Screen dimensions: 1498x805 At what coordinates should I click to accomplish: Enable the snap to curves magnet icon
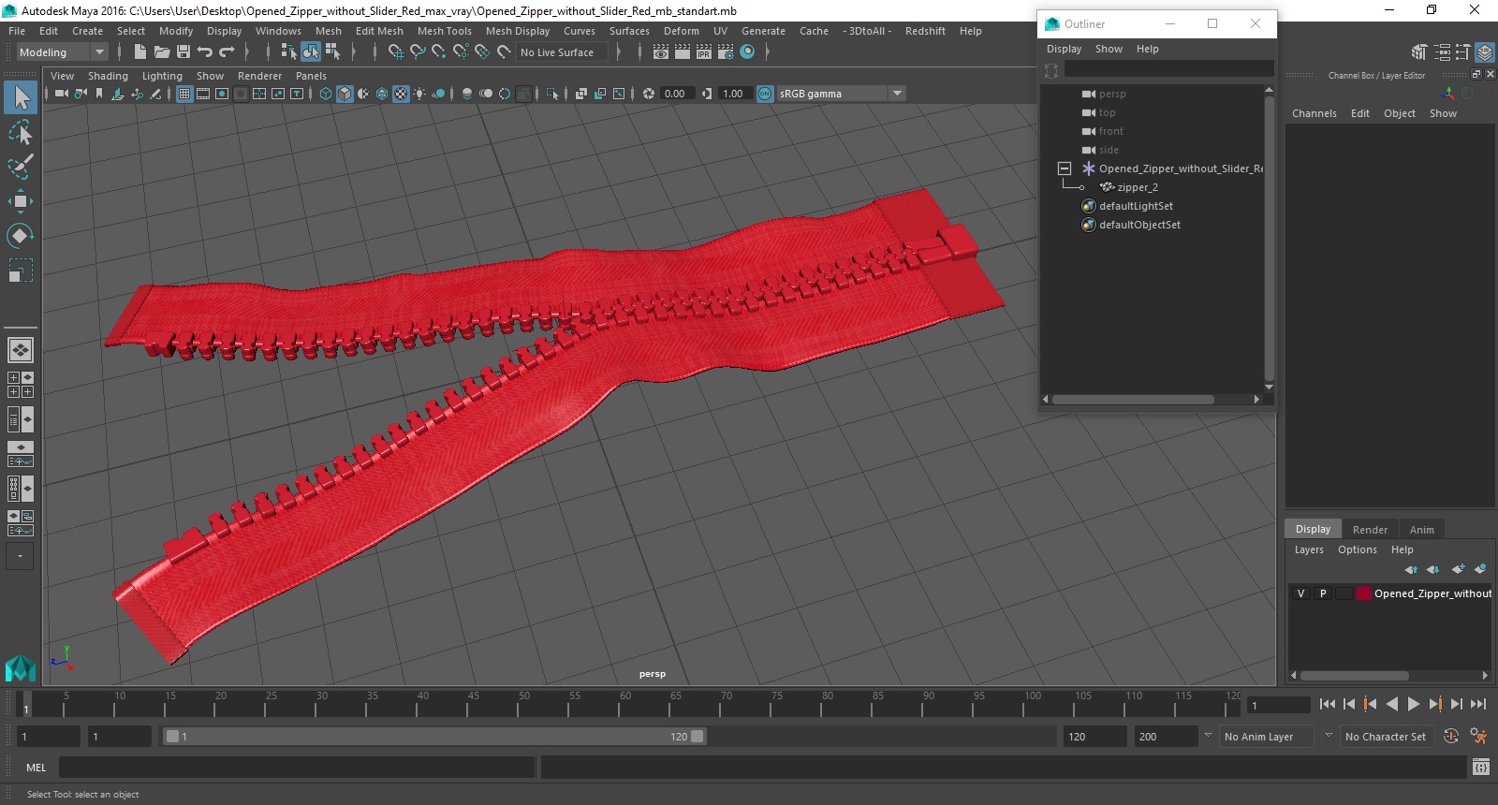coord(418,52)
